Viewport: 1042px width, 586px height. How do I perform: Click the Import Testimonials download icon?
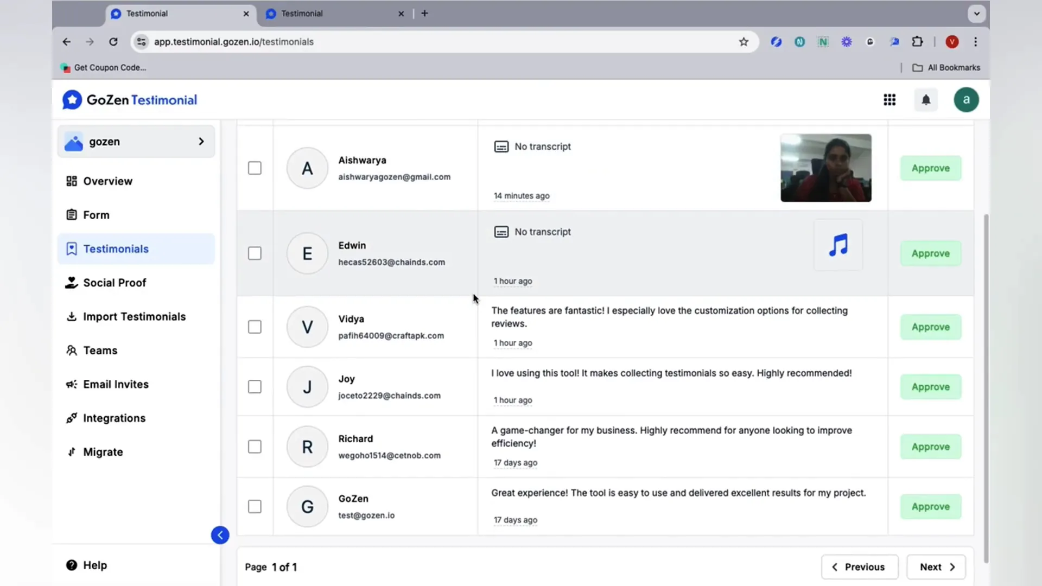72,316
